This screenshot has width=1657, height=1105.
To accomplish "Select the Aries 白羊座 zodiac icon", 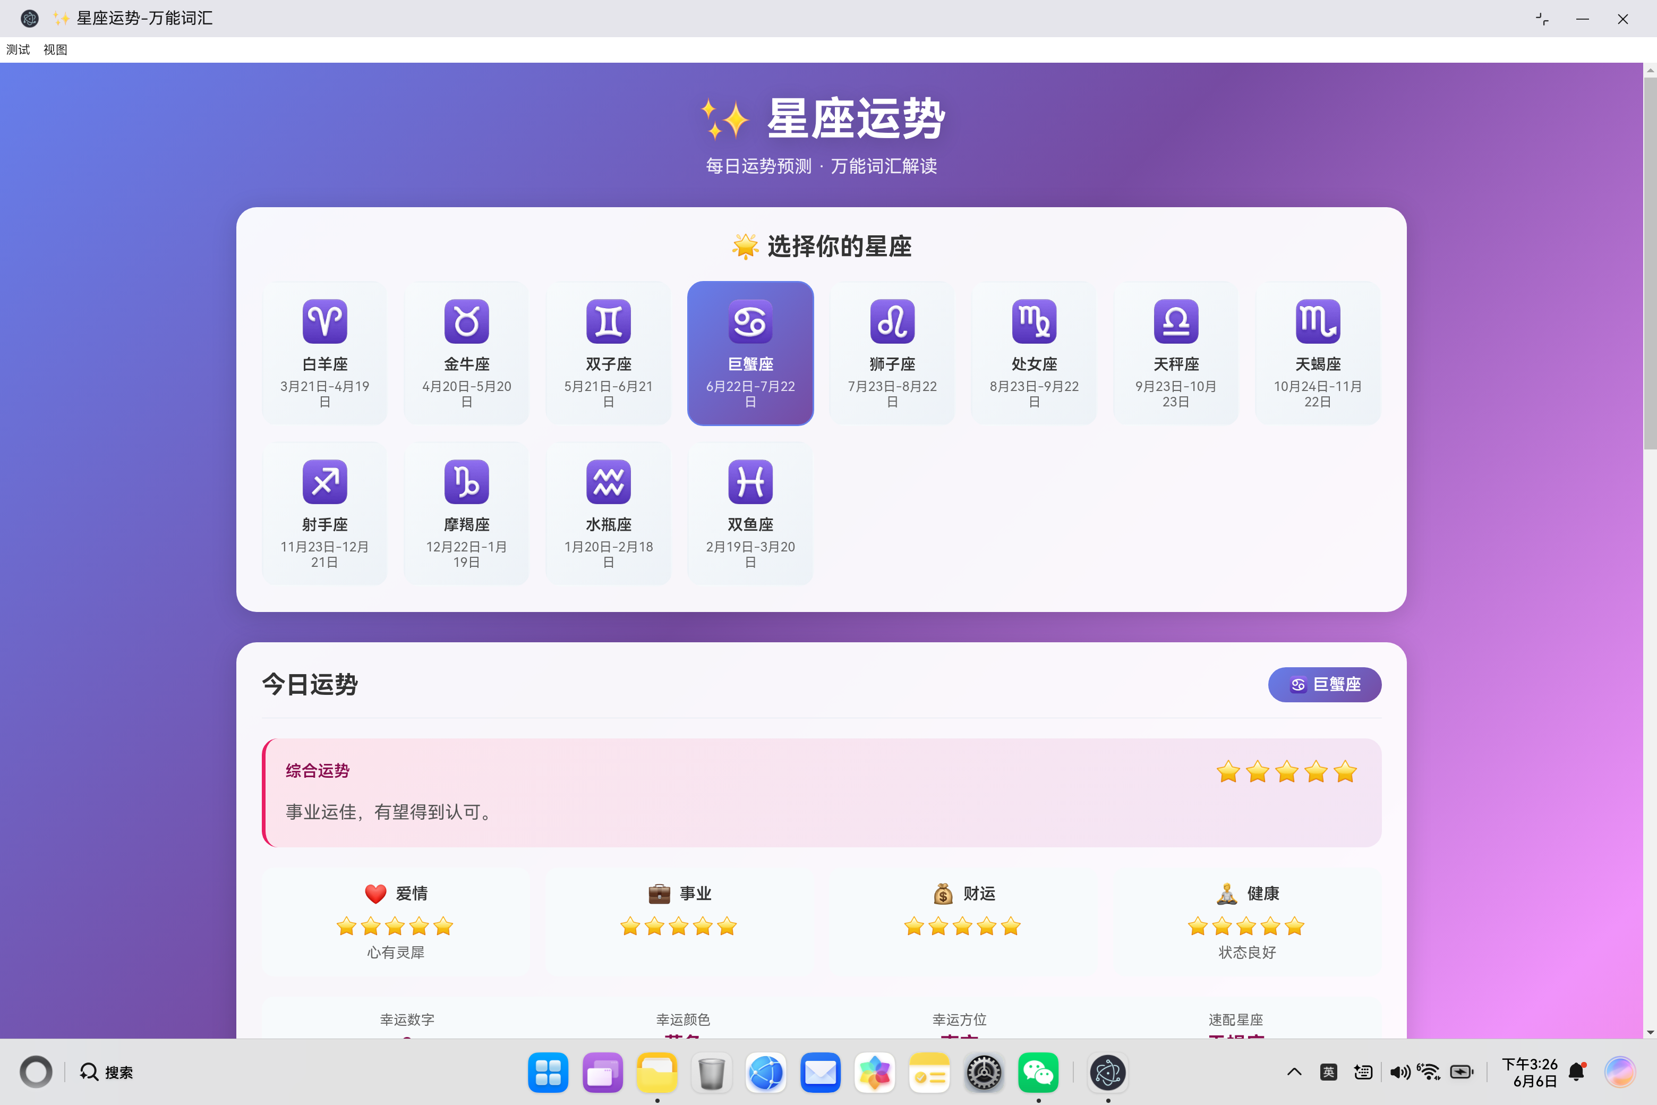I will coord(325,321).
